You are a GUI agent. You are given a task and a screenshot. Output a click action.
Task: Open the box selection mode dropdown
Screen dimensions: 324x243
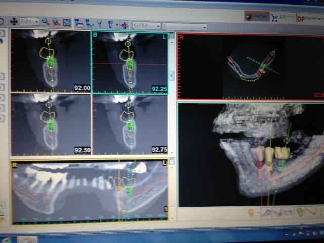29,21
